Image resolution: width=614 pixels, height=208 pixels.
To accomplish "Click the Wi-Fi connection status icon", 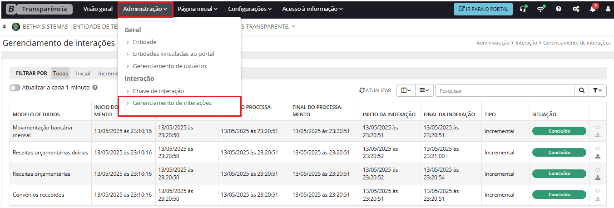I will pyautogui.click(x=540, y=9).
